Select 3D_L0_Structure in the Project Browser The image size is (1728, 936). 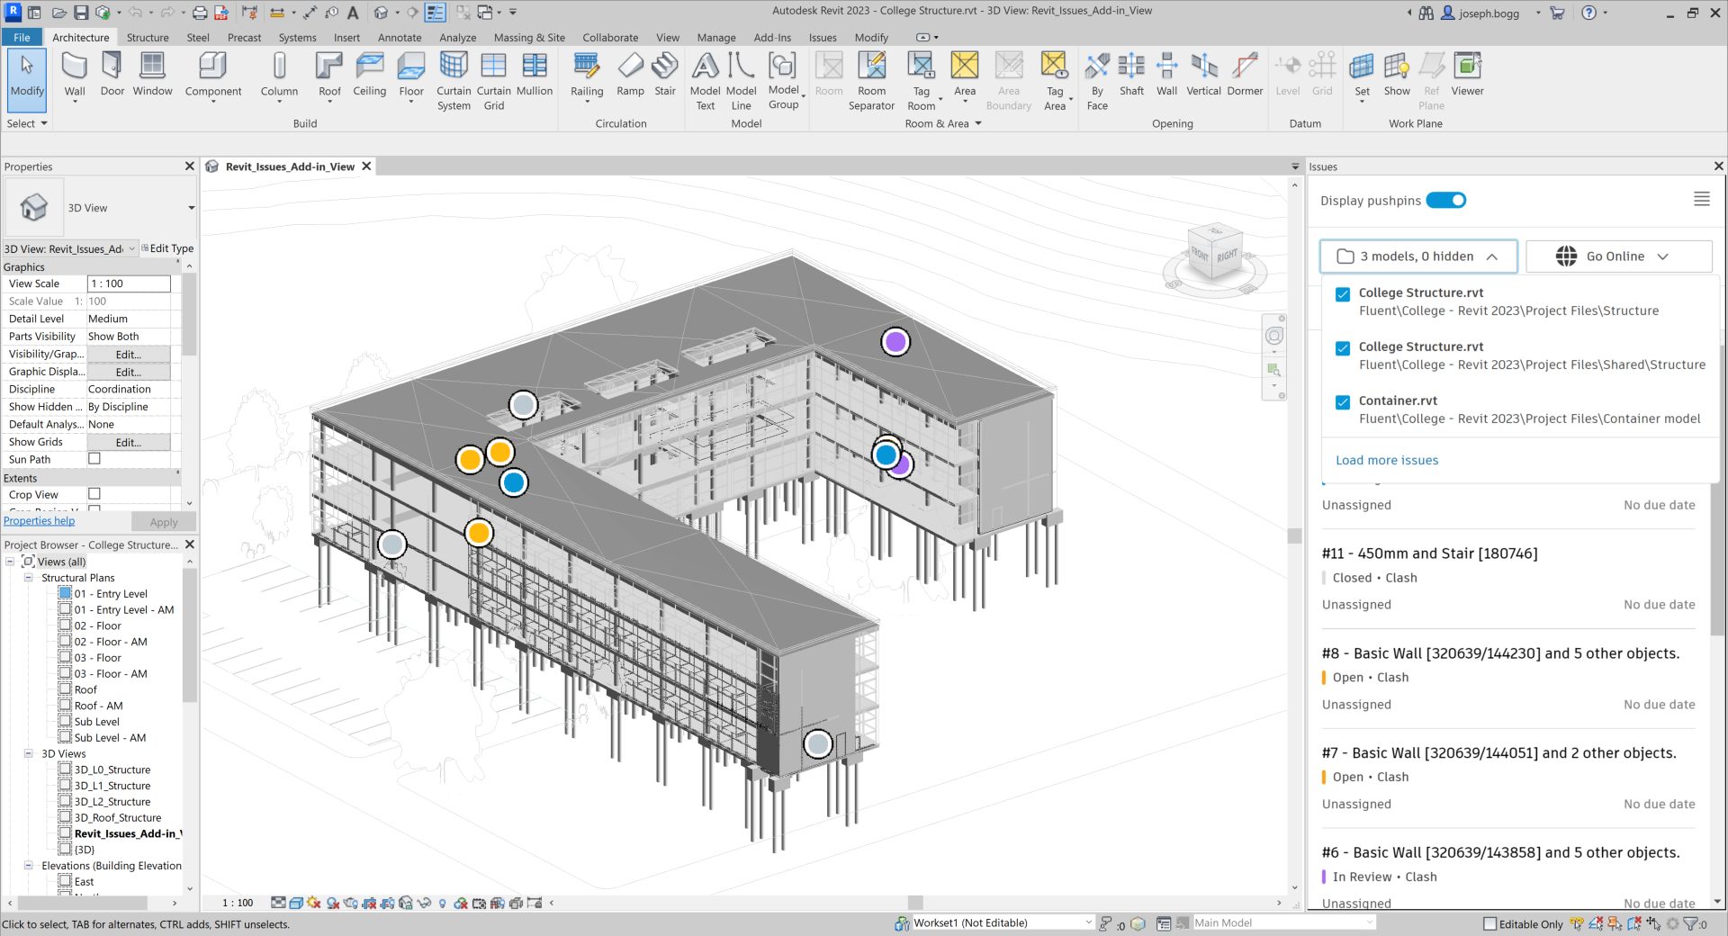(112, 769)
